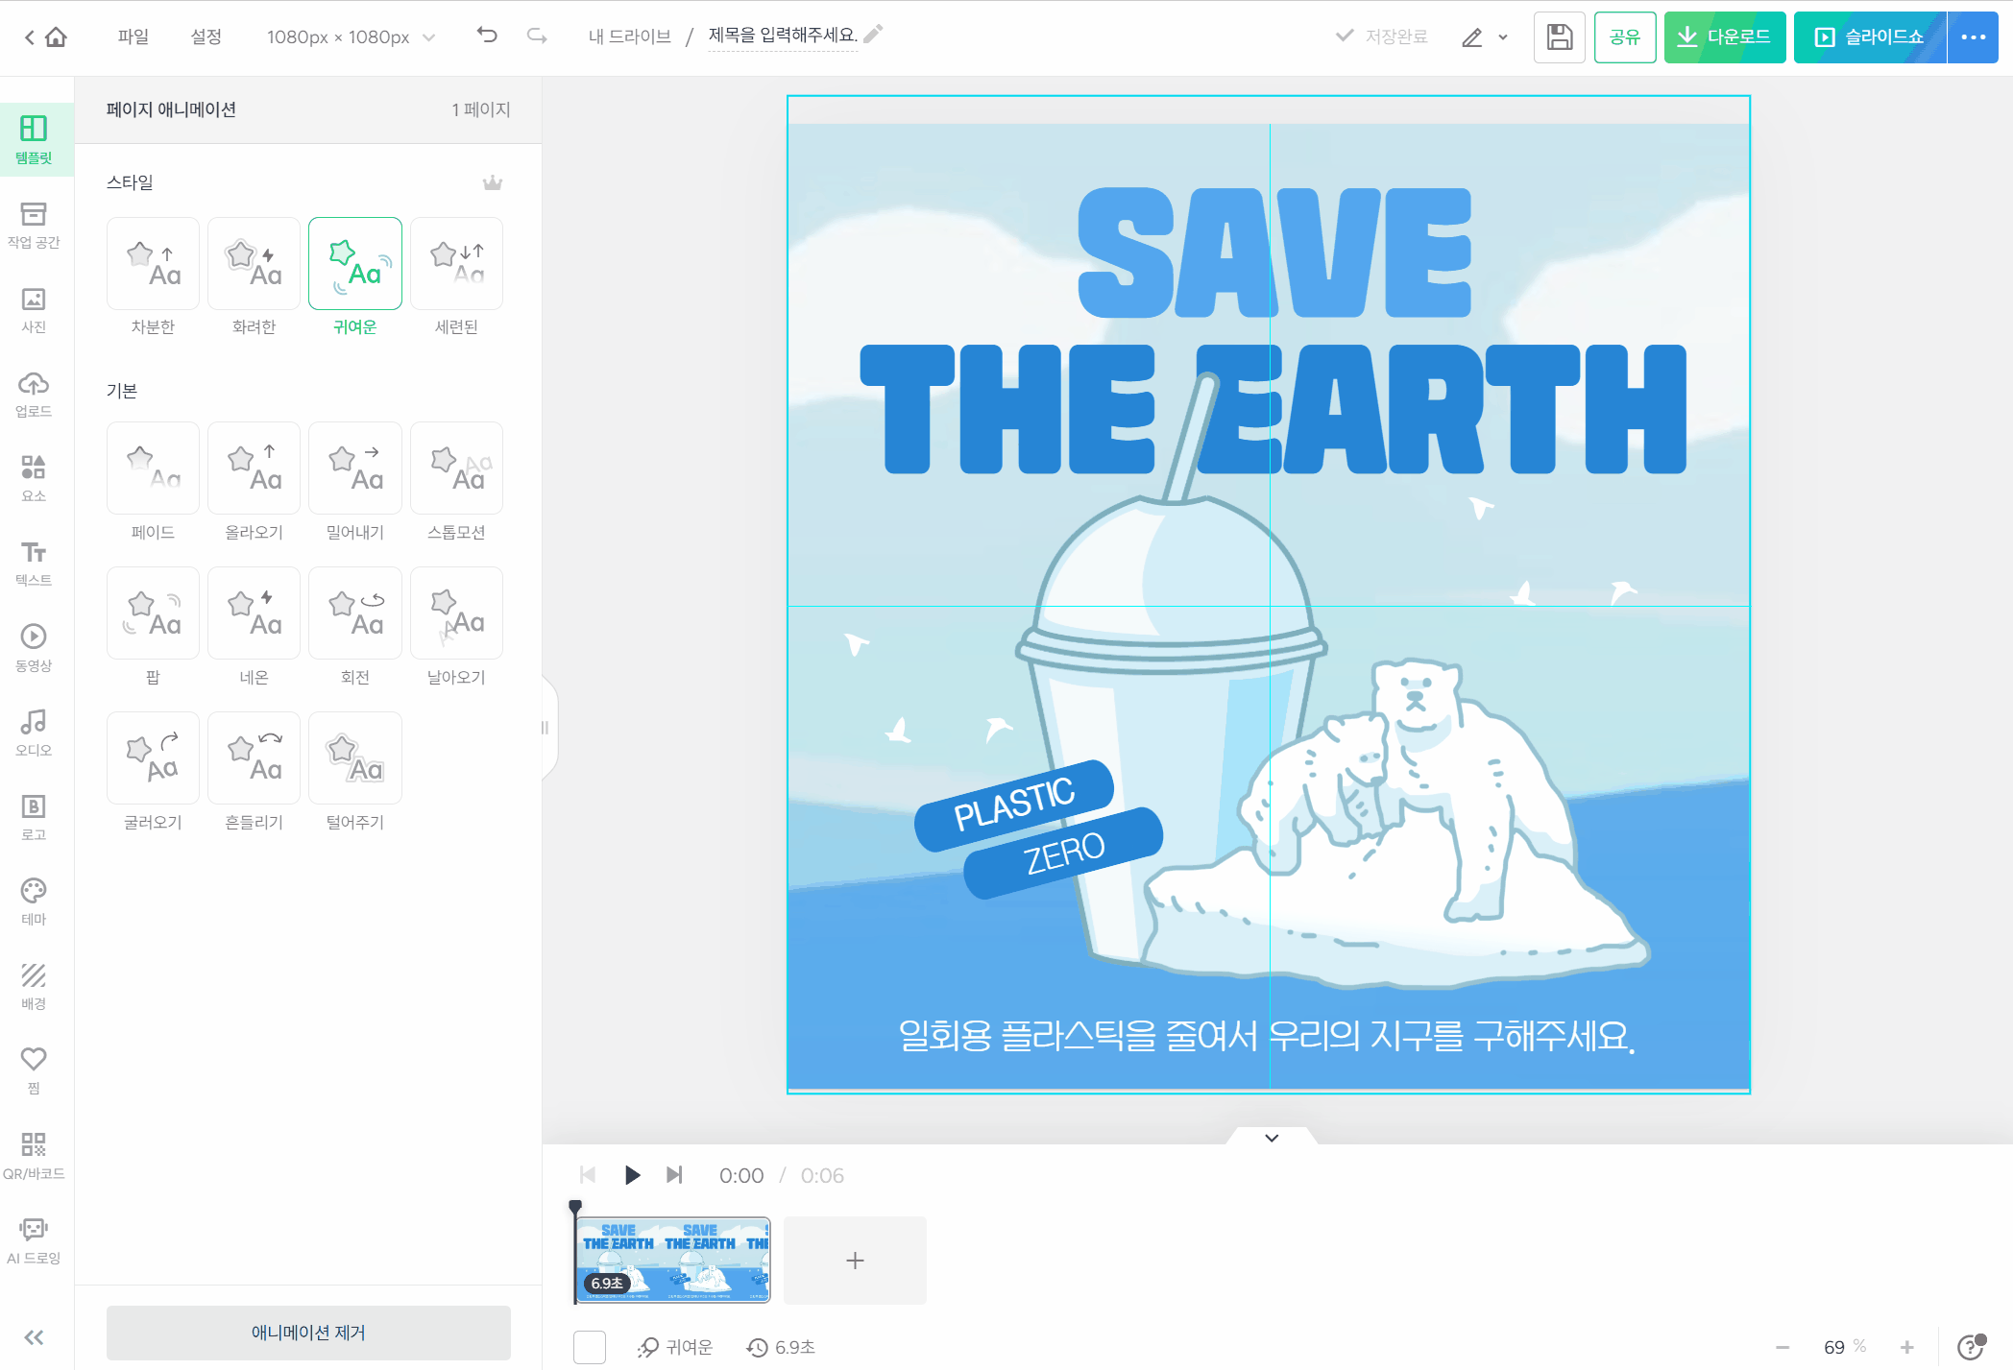Play the timeline preview

[x=632, y=1175]
